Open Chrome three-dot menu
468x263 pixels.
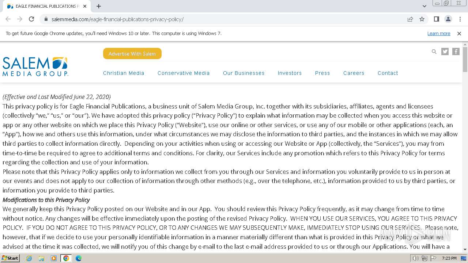(x=460, y=19)
